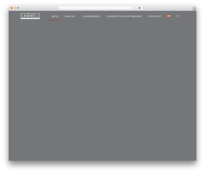Viewport: 205px width, 173px height.
Task: Close the window with the red button
Action: point(12,8)
